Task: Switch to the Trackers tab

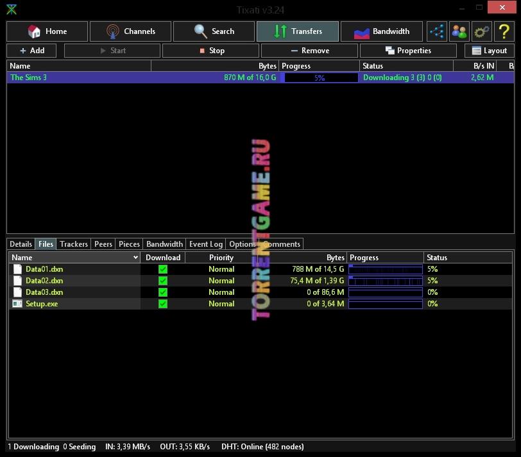Action: 74,244
